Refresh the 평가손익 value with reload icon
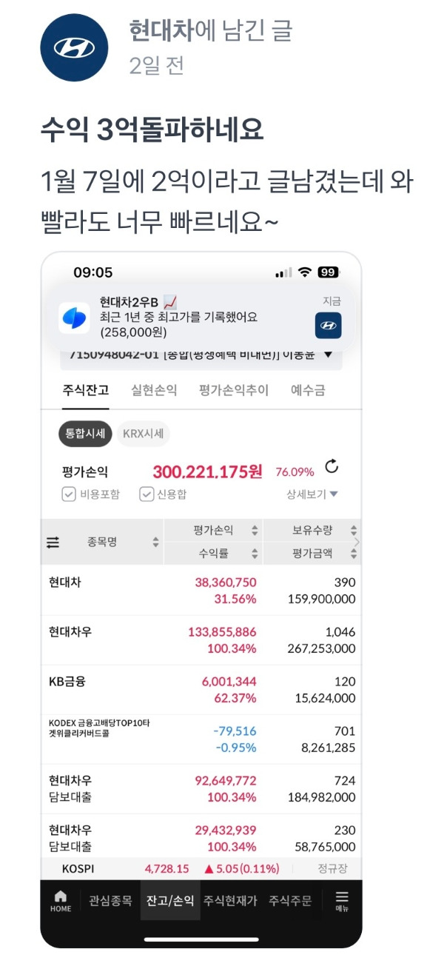Image resolution: width=444 pixels, height=963 pixels. 332,466
